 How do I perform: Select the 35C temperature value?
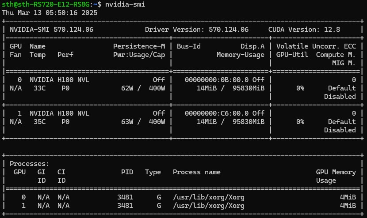coord(39,122)
